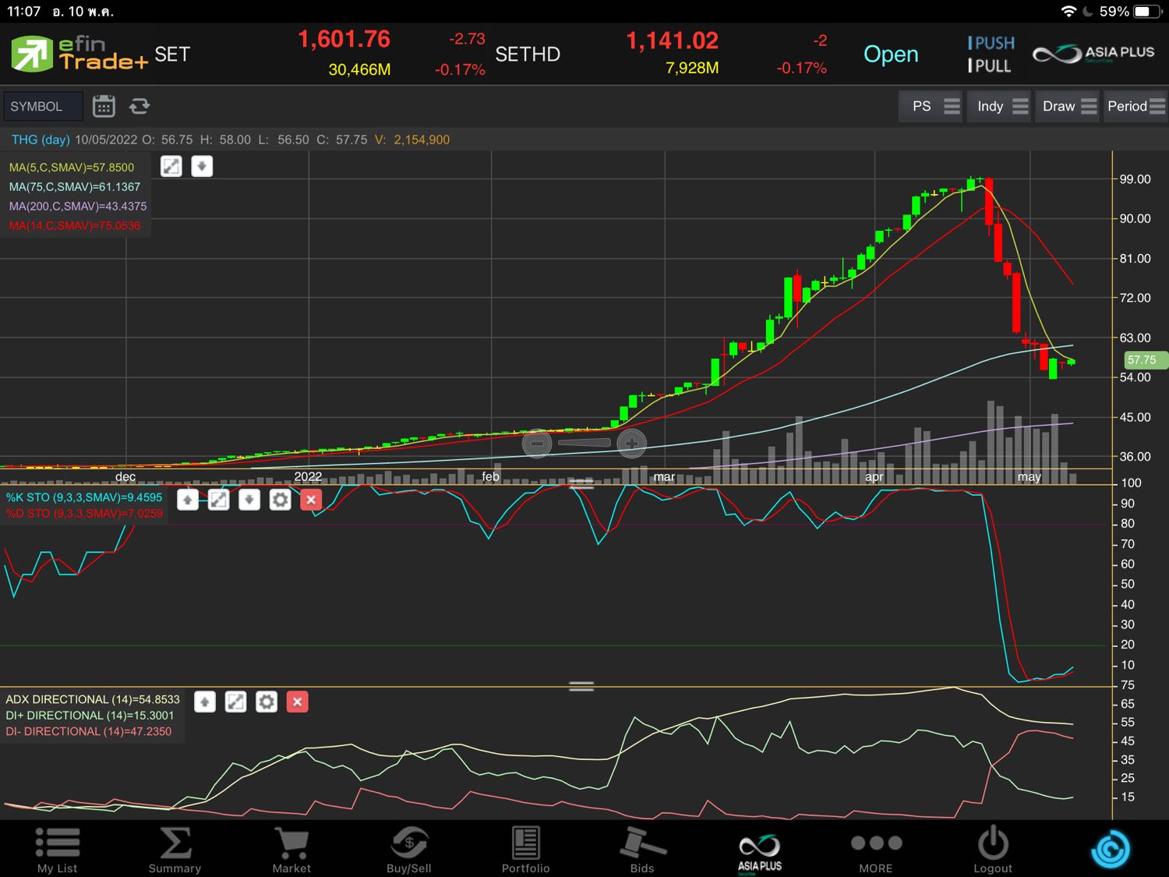
Task: Open the calendar date picker icon
Action: (x=104, y=106)
